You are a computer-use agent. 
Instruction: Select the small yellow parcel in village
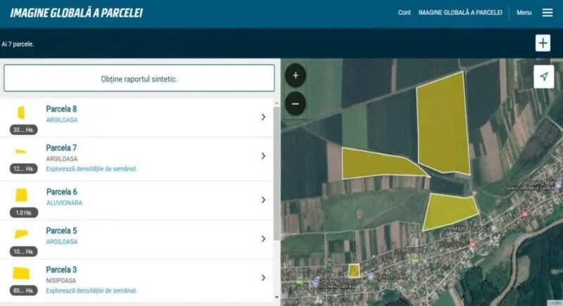[354, 271]
